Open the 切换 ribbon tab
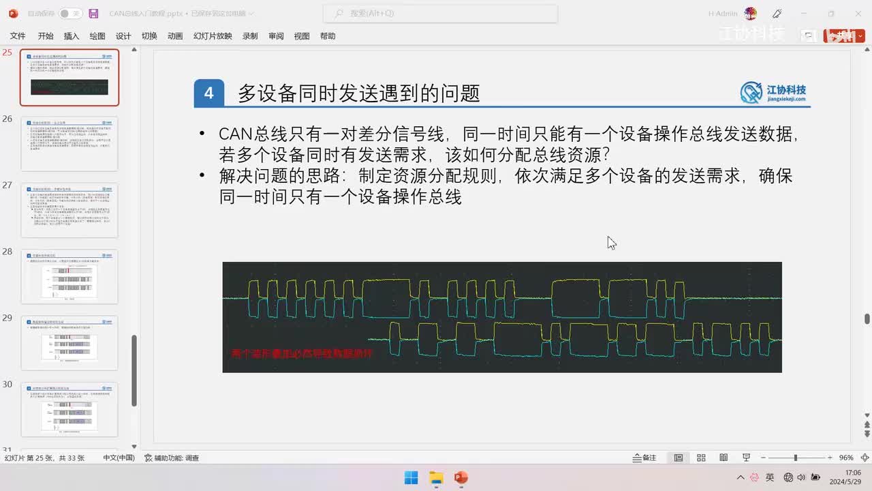 click(x=149, y=36)
